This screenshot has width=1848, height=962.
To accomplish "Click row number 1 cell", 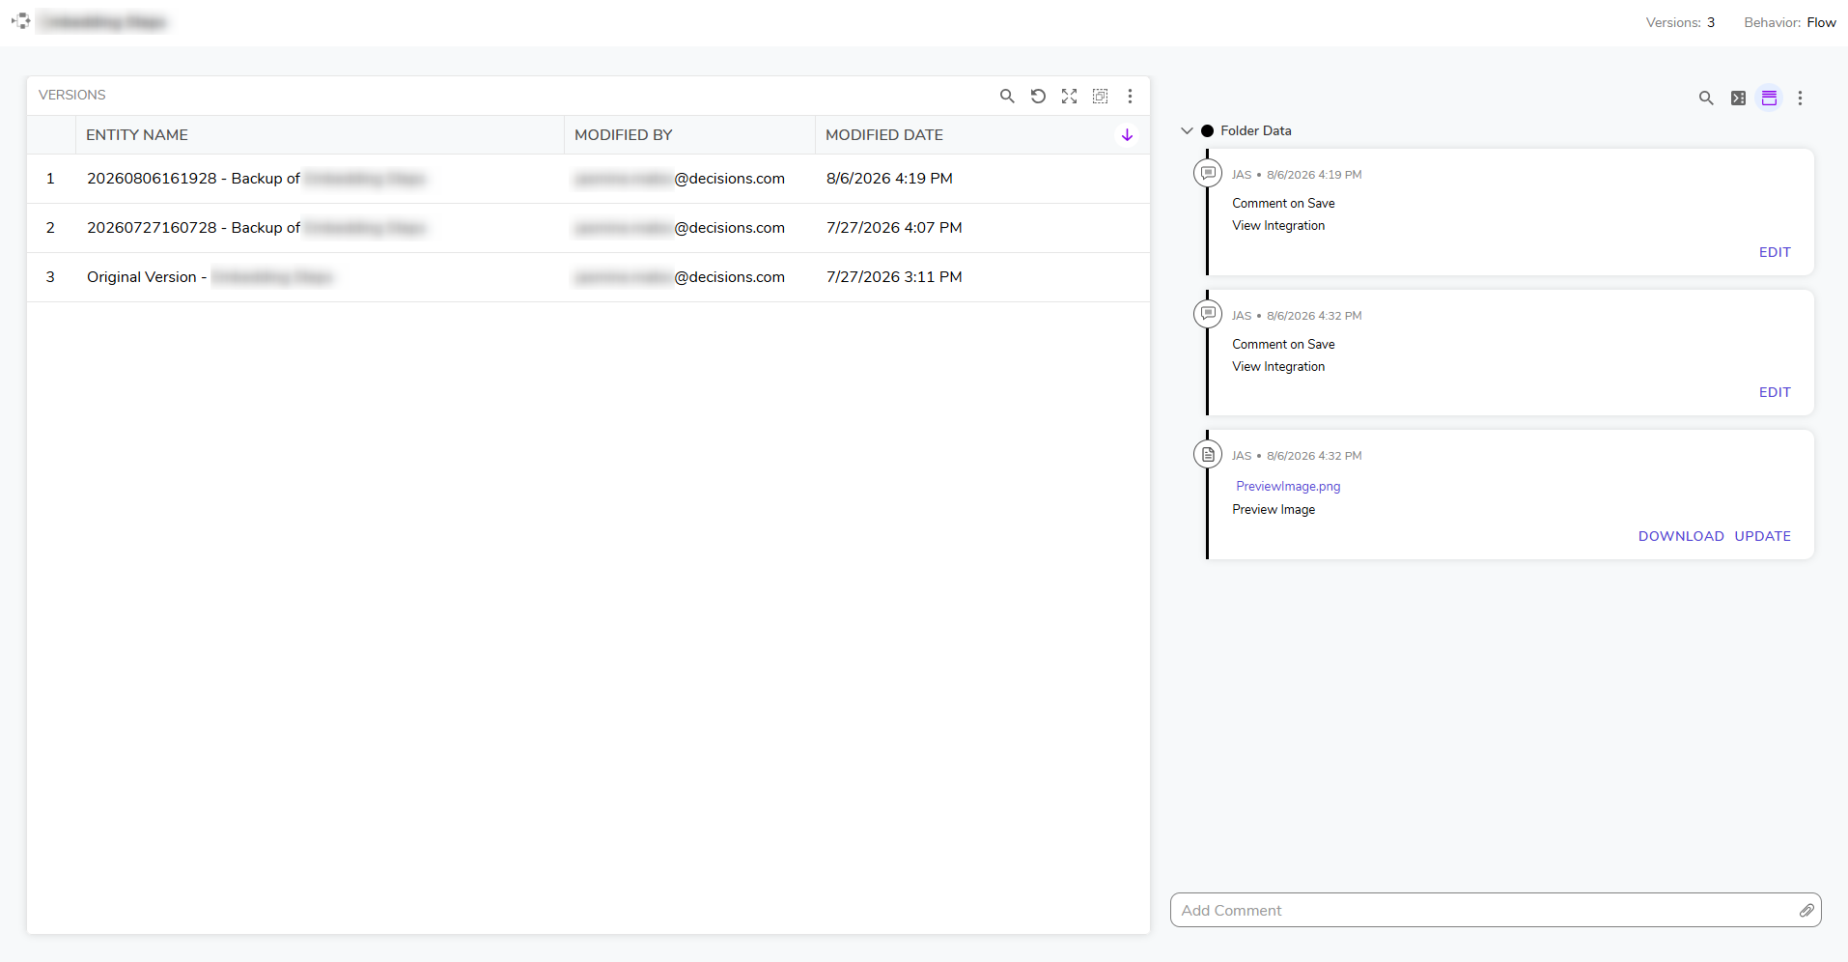I will [x=50, y=179].
